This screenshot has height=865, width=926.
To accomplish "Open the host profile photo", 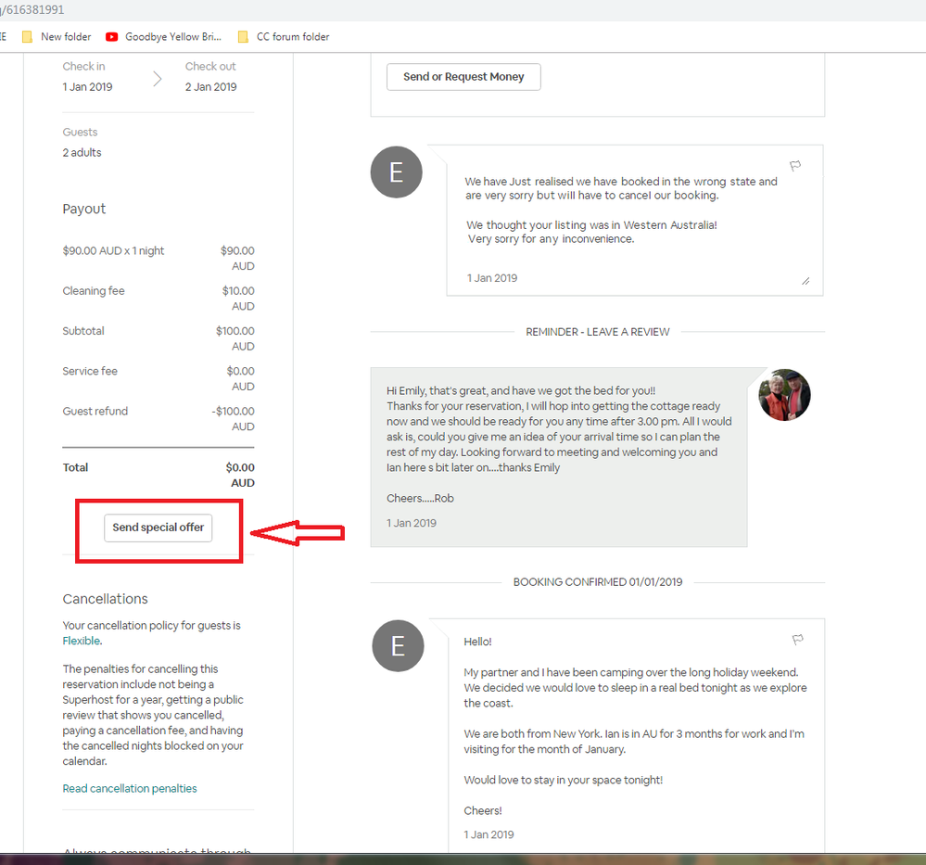I will coord(784,395).
